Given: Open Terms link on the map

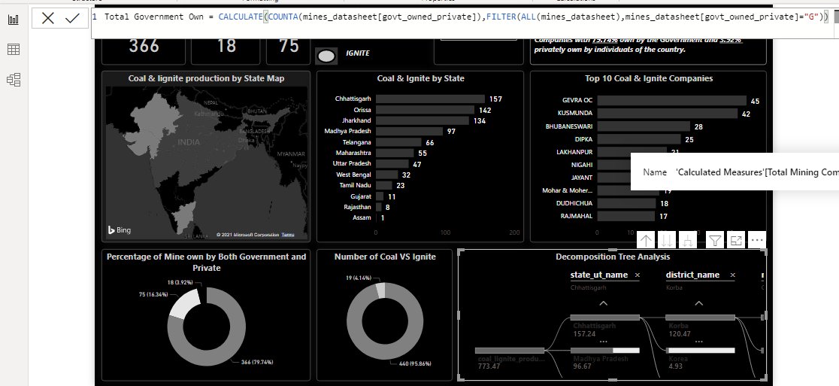Looking at the screenshot, I should (288, 235).
